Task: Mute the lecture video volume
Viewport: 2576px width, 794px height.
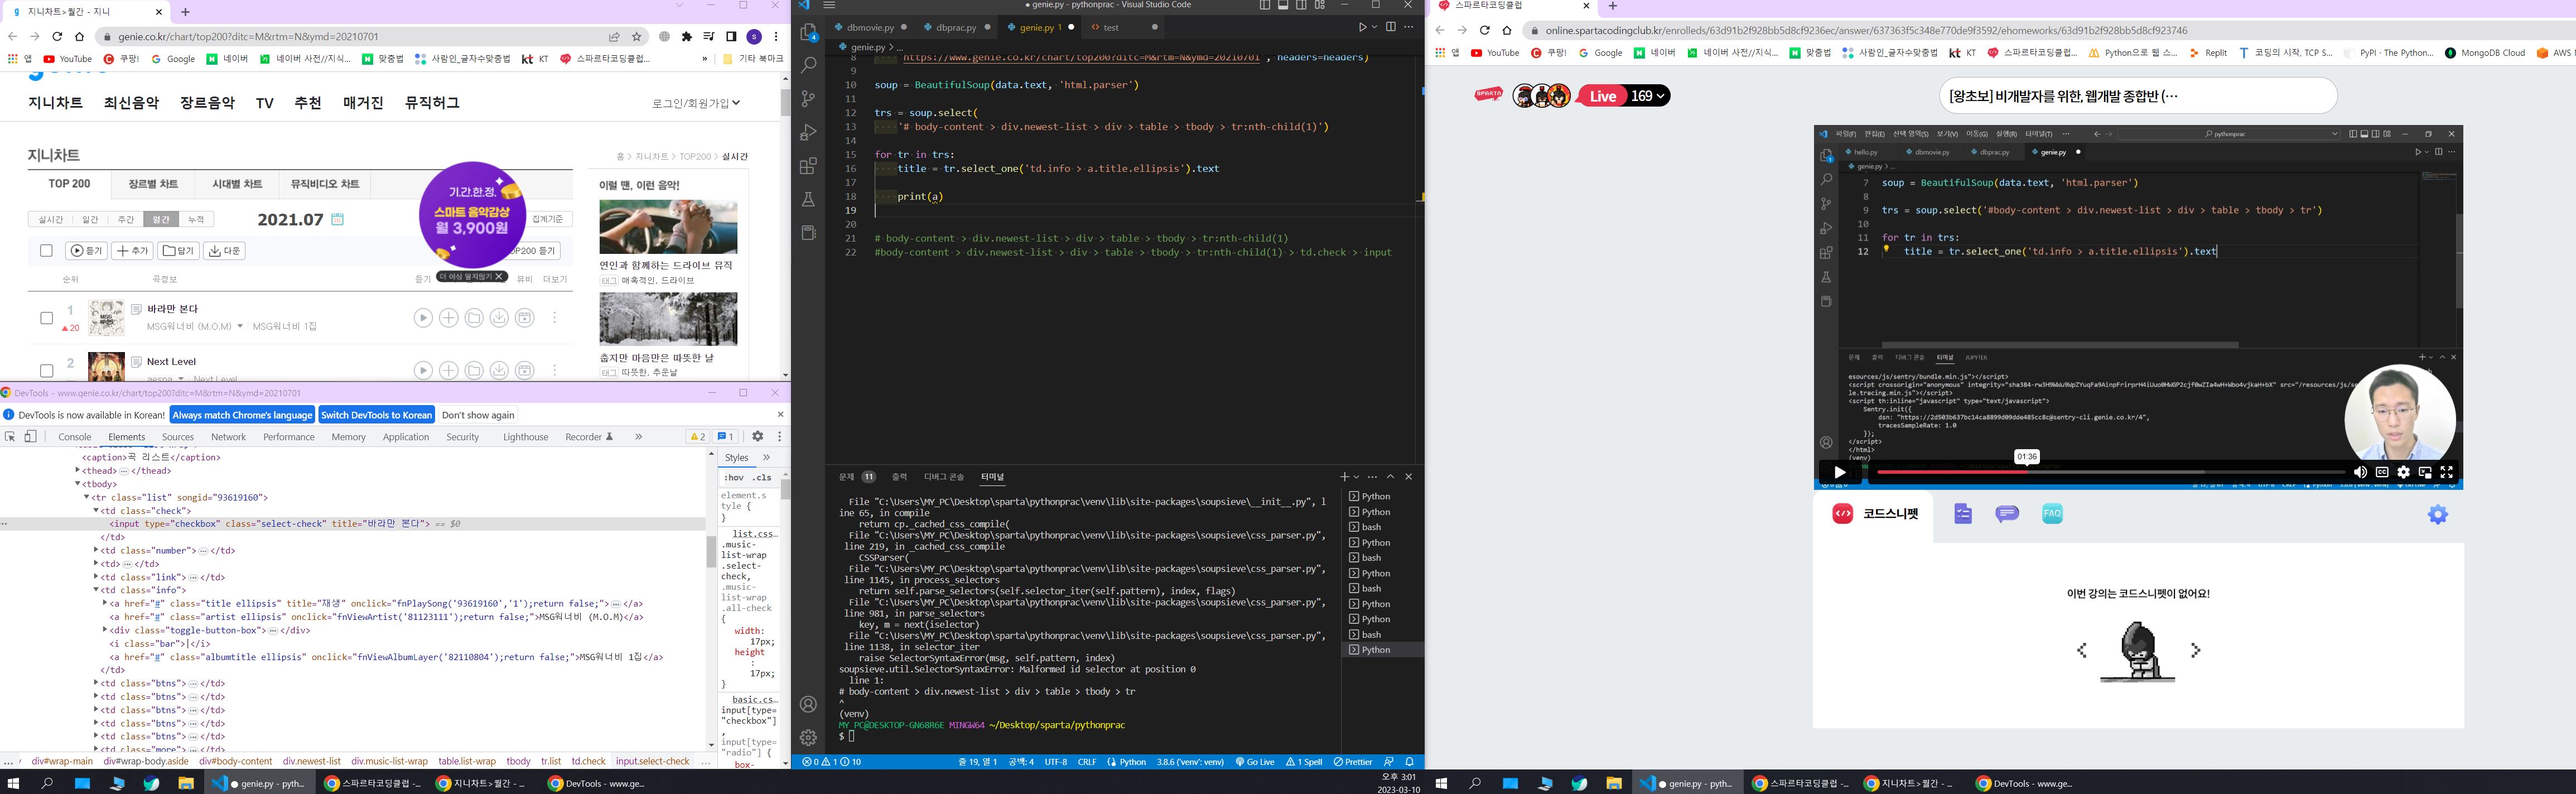Action: click(x=2360, y=472)
